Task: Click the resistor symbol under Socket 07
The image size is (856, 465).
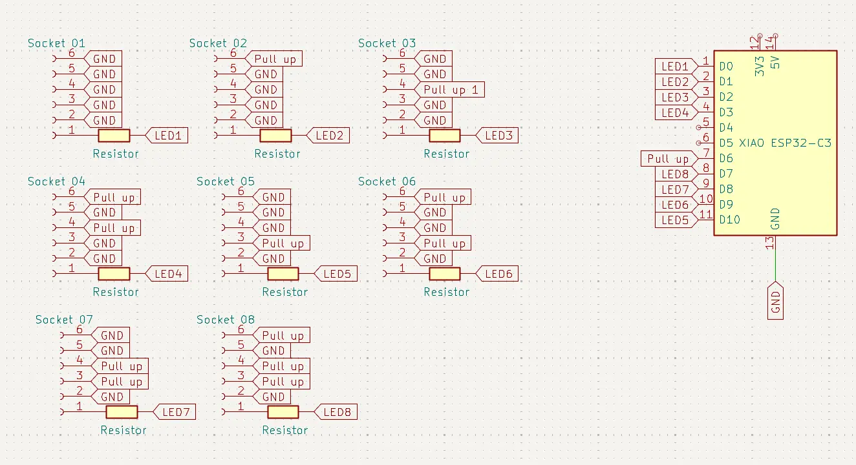Action: click(122, 412)
